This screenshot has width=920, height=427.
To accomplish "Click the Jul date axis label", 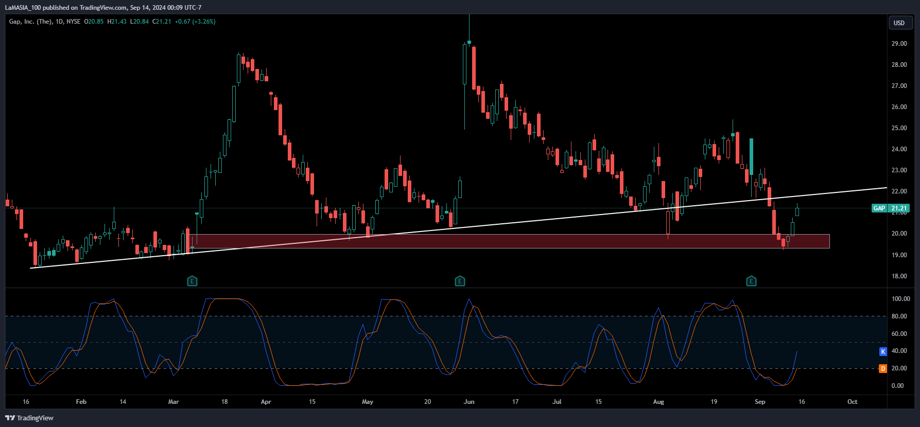I will [557, 402].
